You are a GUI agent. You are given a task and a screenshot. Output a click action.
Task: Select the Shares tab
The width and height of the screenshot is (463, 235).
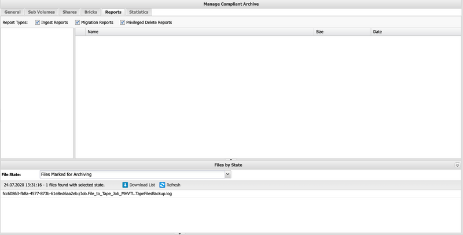[69, 12]
